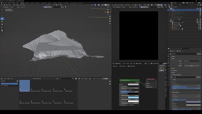Image resolution: width=202 pixels, height=114 pixels.
Task: Click the zoom magnifier in the image editor
Action: click(x=110, y=81)
